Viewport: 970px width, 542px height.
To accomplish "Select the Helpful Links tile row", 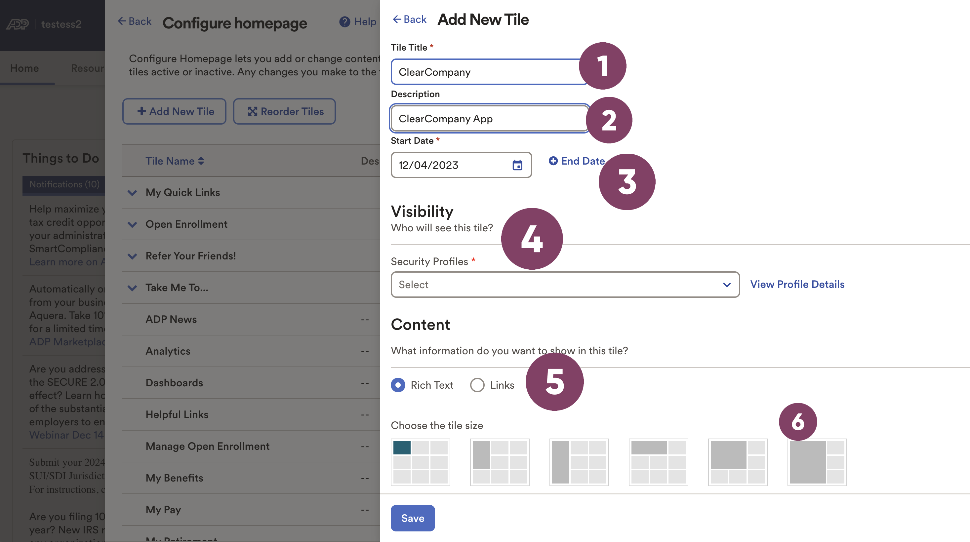I will pyautogui.click(x=251, y=414).
